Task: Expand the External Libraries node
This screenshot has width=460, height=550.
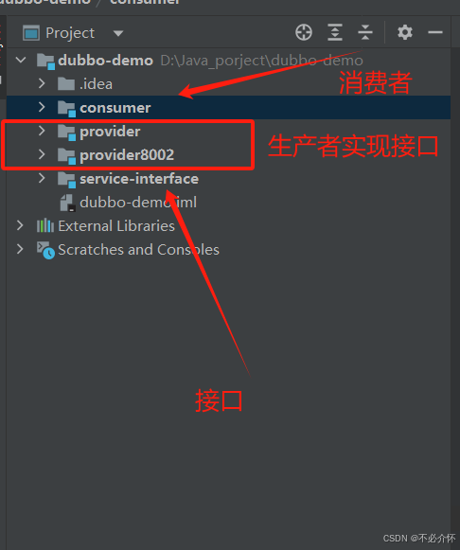Action: point(20,225)
